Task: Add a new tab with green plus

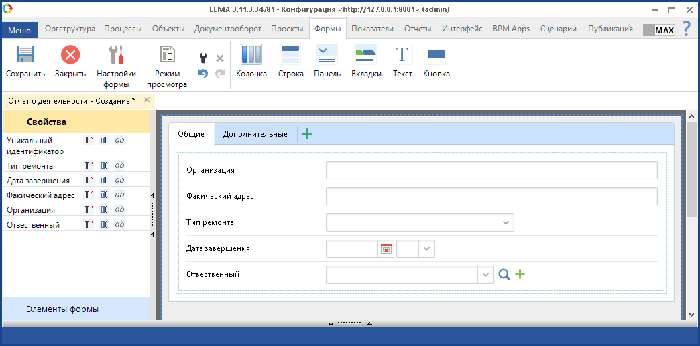Action: (x=307, y=134)
